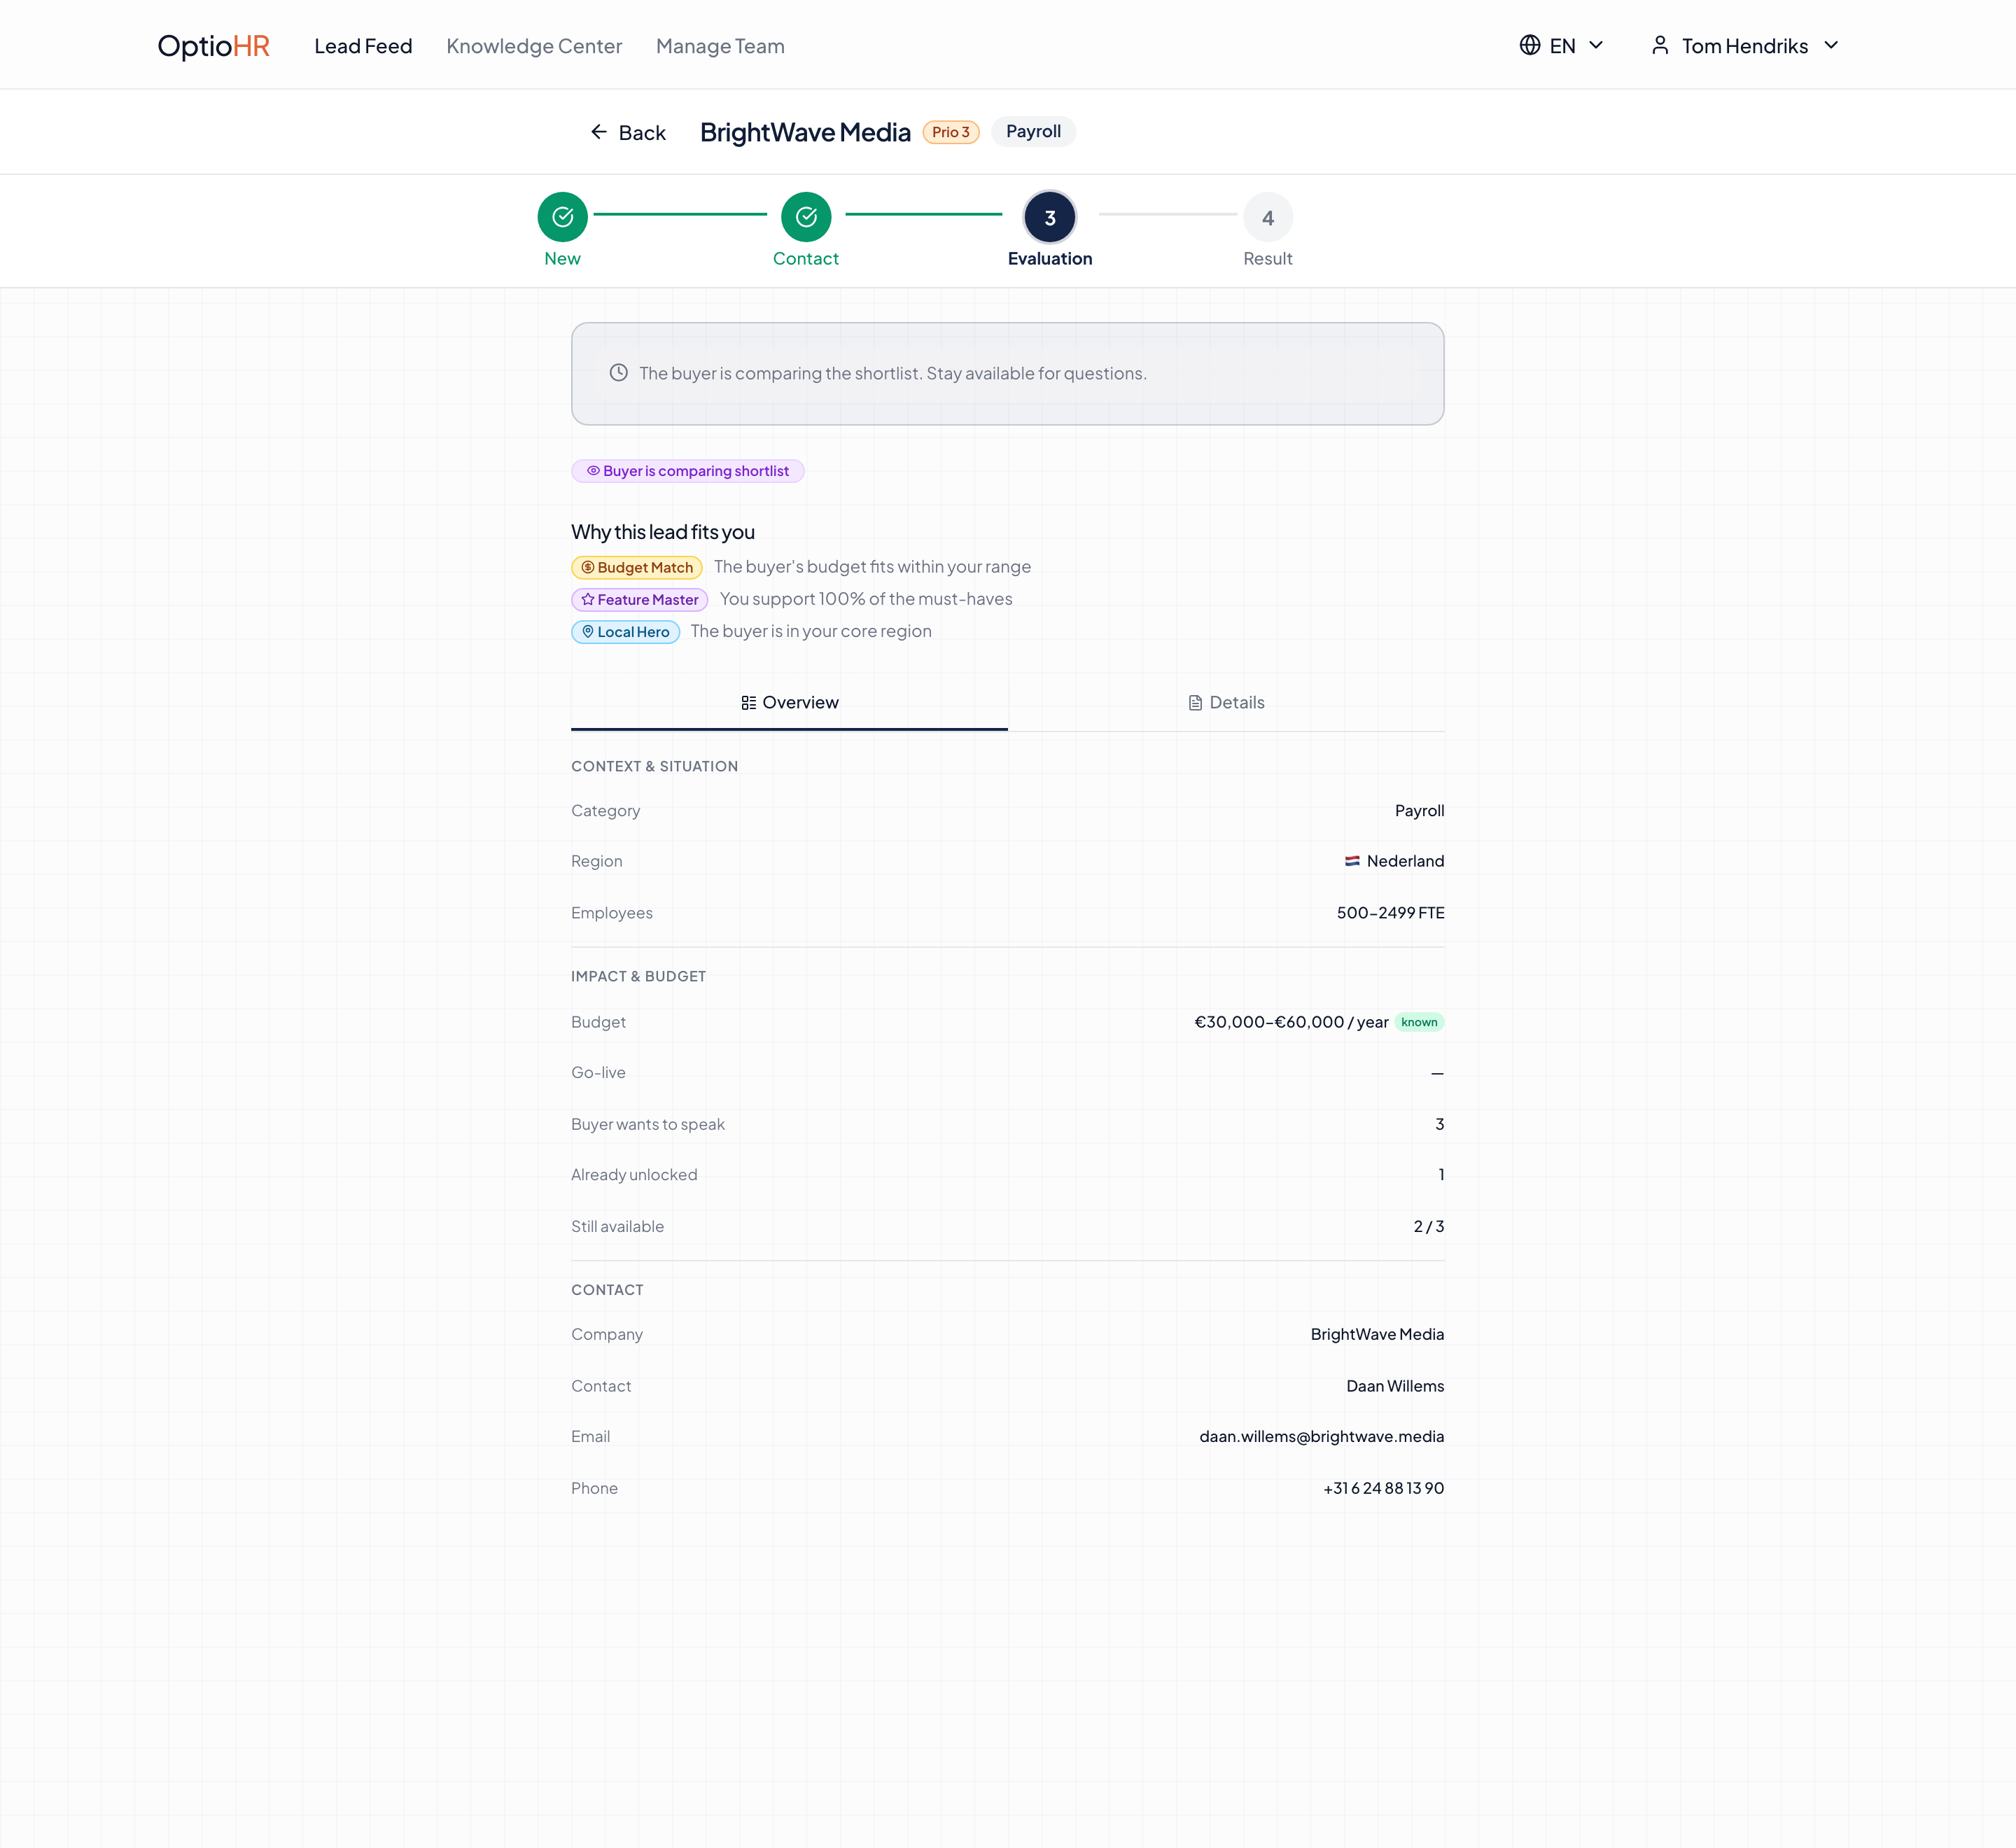Expand the EN language dropdown chevron

point(1596,45)
